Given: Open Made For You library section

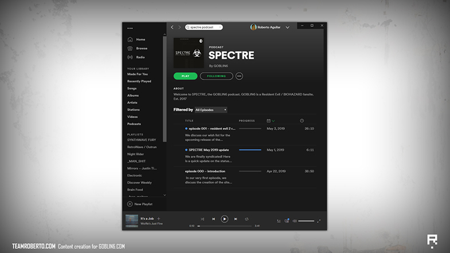Looking at the screenshot, I should point(138,74).
